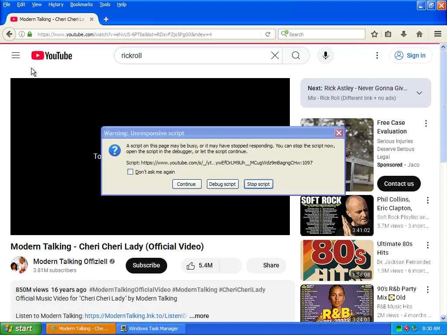Image resolution: width=447 pixels, height=335 pixels.
Task: Open options for Free Case Evaluation ad
Action: (426, 123)
